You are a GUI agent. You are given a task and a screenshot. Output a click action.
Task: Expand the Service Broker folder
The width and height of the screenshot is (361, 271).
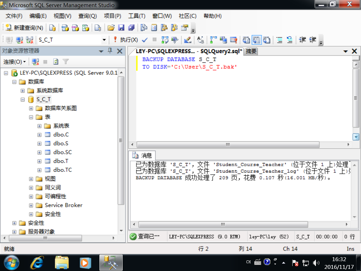click(x=31, y=205)
